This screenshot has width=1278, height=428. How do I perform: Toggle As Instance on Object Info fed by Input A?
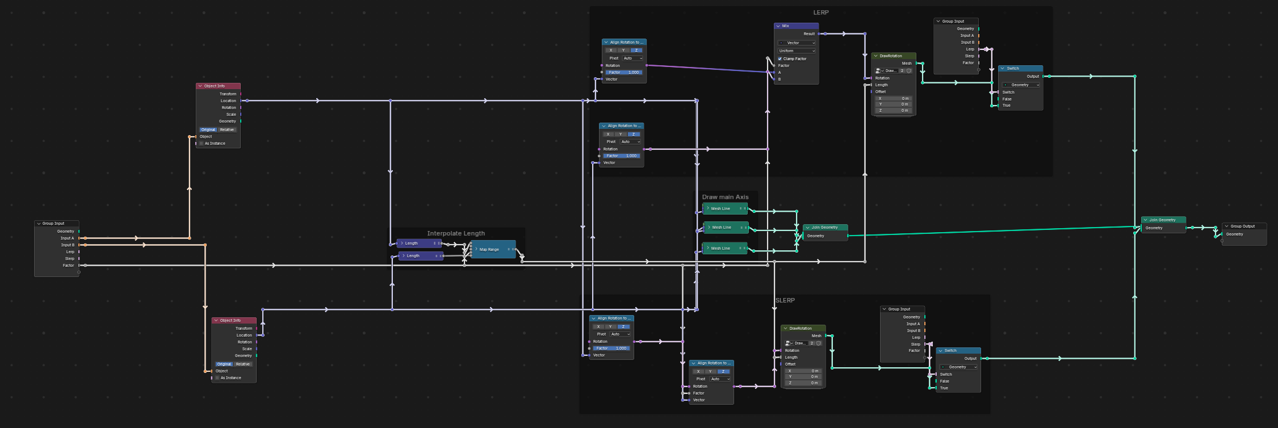point(201,144)
